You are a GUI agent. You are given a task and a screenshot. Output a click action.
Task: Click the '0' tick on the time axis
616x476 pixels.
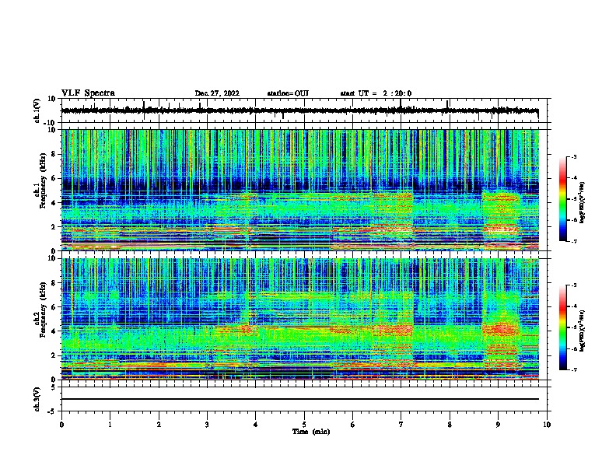point(61,425)
